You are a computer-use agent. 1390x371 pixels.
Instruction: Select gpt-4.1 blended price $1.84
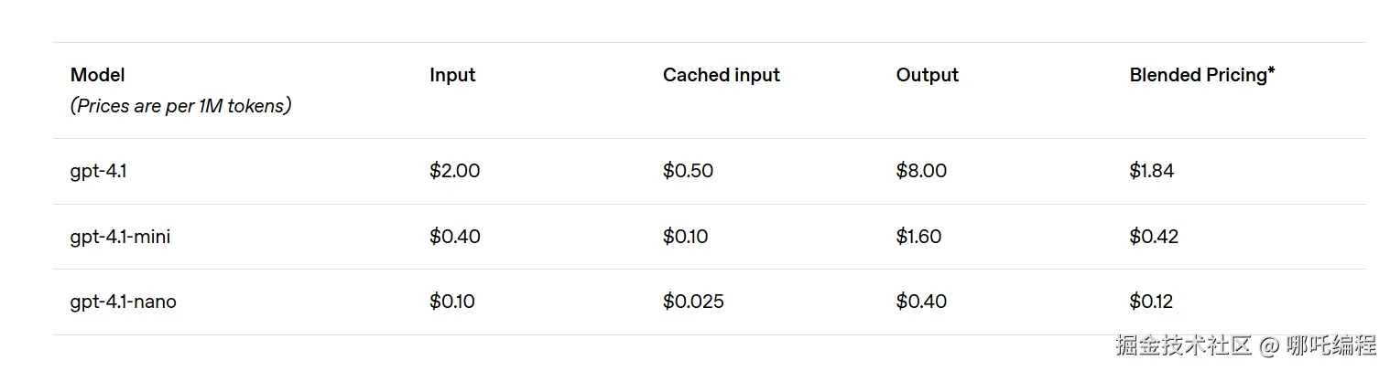tap(1151, 171)
